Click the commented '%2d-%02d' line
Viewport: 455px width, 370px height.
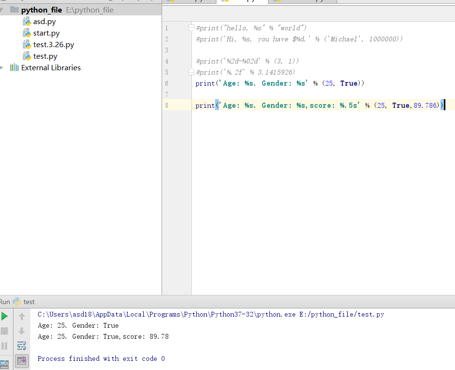(247, 61)
